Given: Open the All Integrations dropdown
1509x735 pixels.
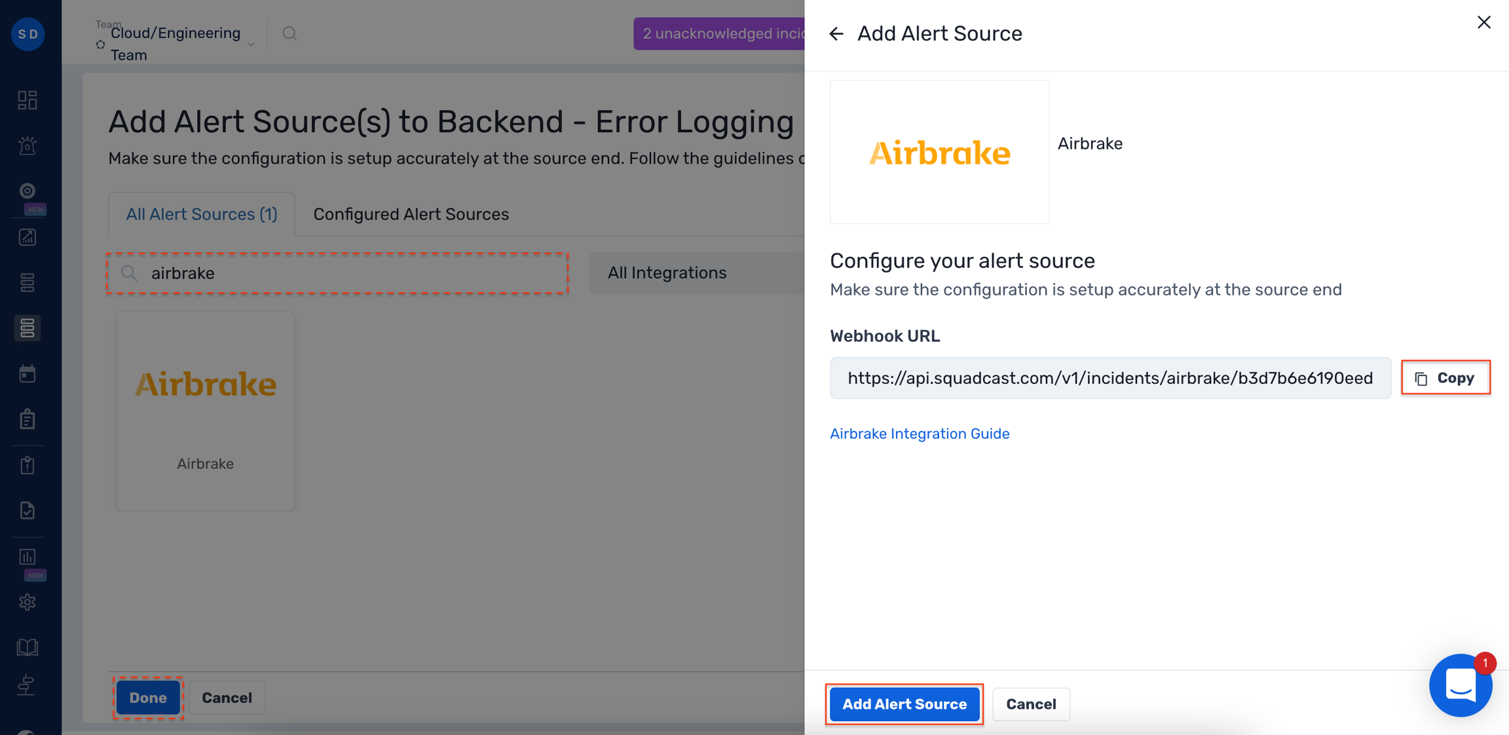Looking at the screenshot, I should [697, 273].
